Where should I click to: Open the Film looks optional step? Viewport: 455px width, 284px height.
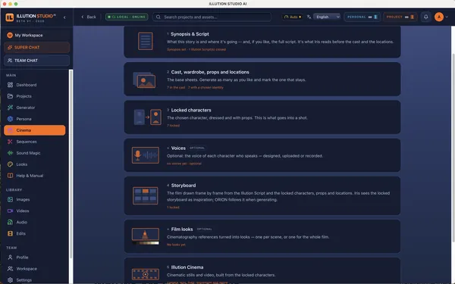[x=262, y=236]
